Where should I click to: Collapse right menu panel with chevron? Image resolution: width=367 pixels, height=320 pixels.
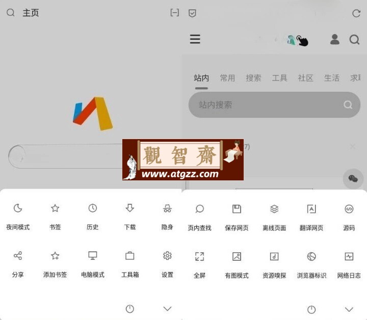tap(349, 309)
